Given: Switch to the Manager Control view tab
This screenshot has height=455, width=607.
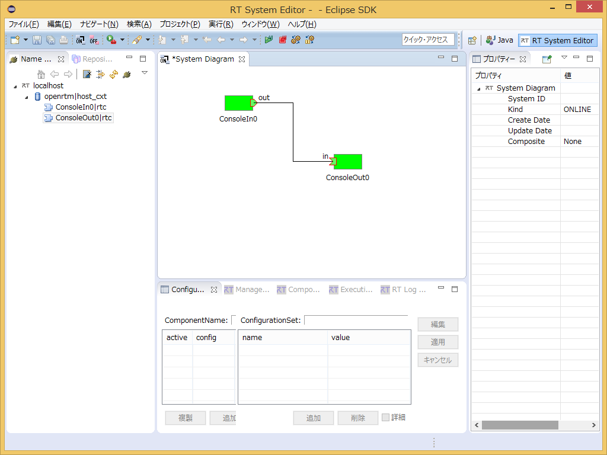Looking at the screenshot, I should (x=247, y=289).
